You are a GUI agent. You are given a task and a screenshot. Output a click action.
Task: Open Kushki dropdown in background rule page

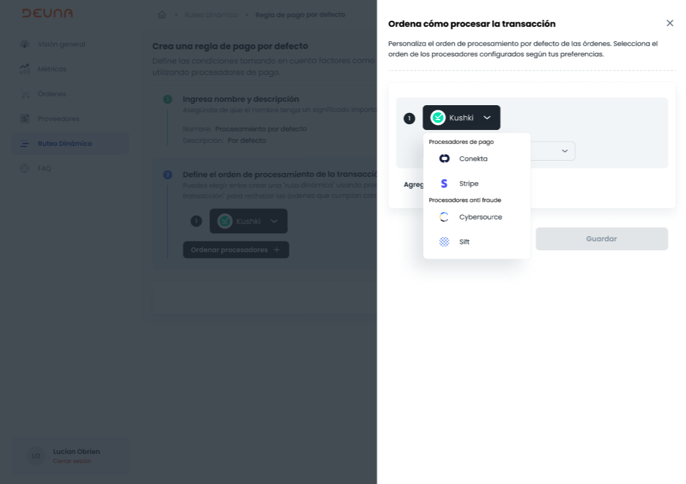click(248, 221)
